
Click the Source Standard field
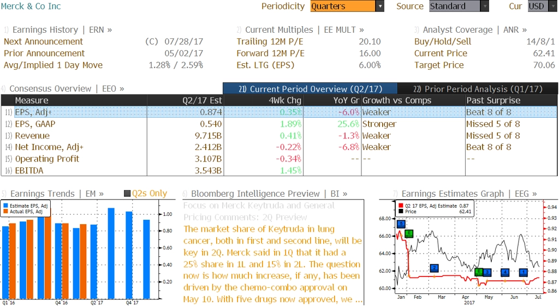coord(455,6)
